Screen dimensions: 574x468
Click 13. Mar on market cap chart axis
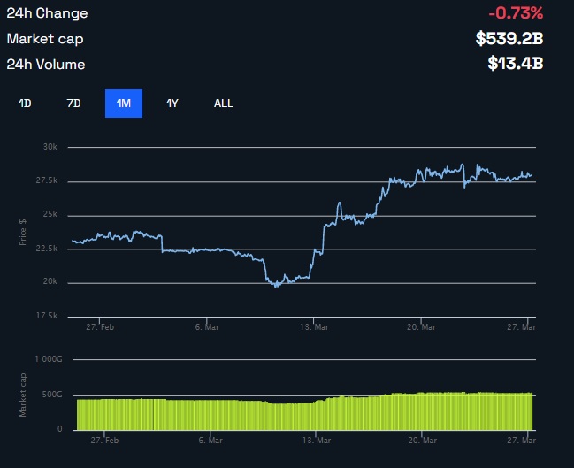click(317, 441)
